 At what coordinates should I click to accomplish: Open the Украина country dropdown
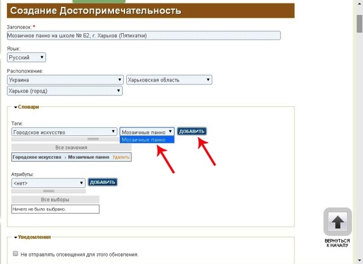[65, 80]
